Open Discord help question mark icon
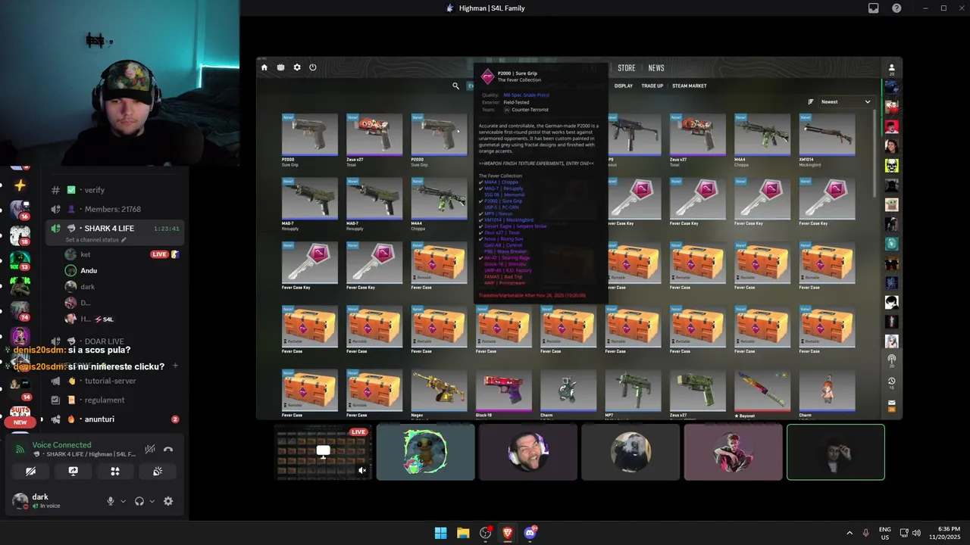The width and height of the screenshot is (970, 545). tap(897, 8)
